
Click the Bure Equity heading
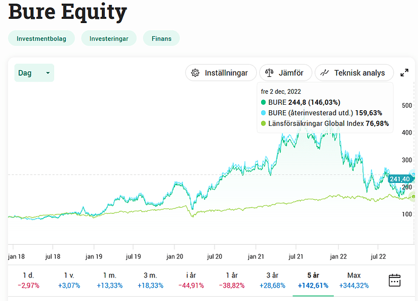click(x=67, y=12)
